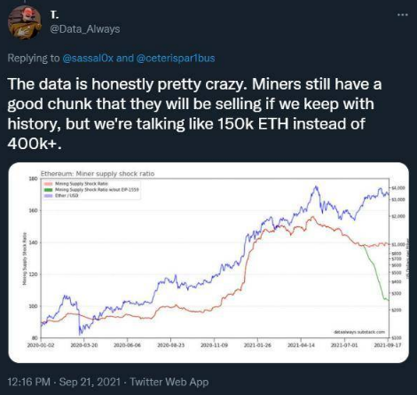Click the green line's falling end point
This screenshot has width=417, height=395.
point(388,300)
